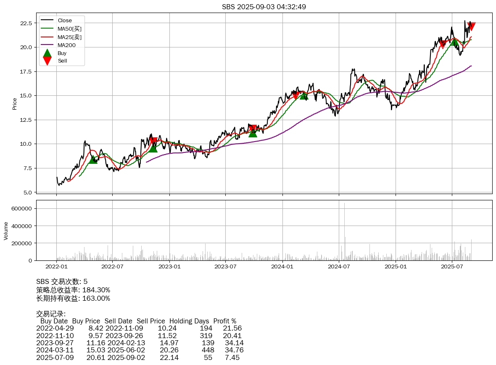Select the red Sell marker near 2024-02

pyautogui.click(x=295, y=96)
